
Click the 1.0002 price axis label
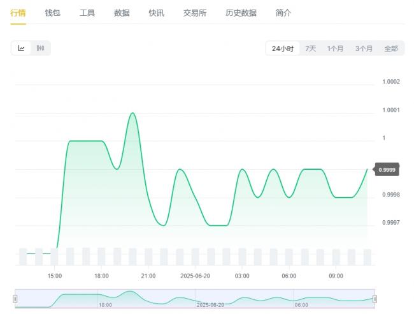391,82
